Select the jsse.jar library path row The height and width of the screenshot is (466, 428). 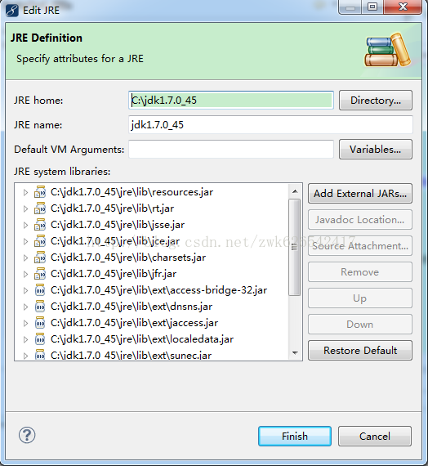point(118,225)
